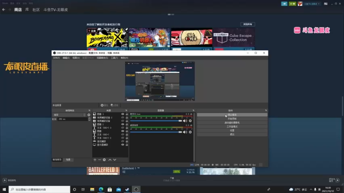Viewport: 344px width, 193px height.
Task: Open Microsoft Edge from taskbar
Action: pyautogui.click(x=101, y=189)
